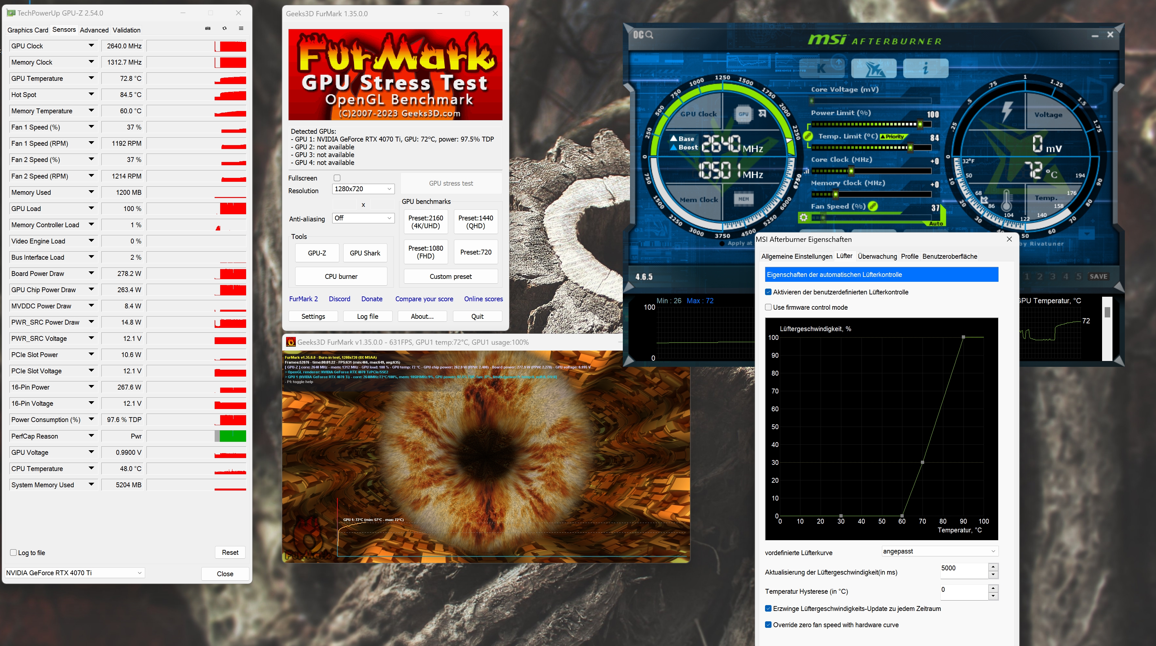
Task: Open the vordefinierte Lüfterkurve dropdown
Action: coord(939,551)
